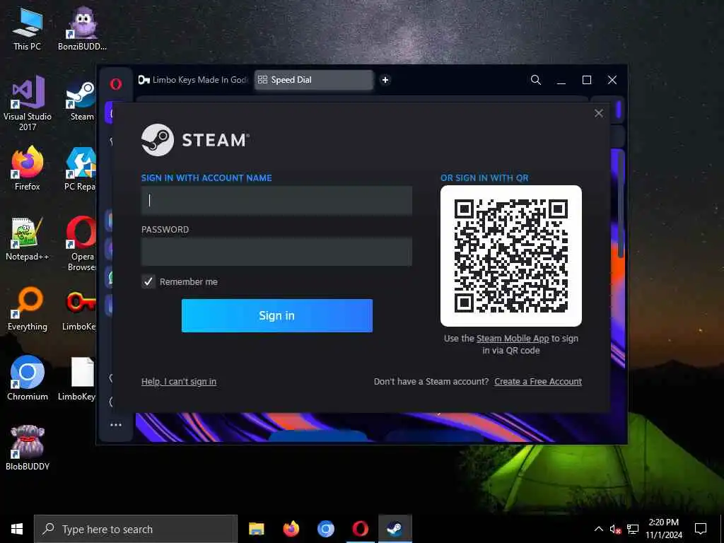Viewport: 724px width, 543px height.
Task: Open the notification center icon
Action: point(701,529)
